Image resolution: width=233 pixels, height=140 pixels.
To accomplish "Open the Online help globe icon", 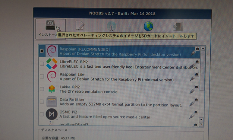I will tap(148, 26).
